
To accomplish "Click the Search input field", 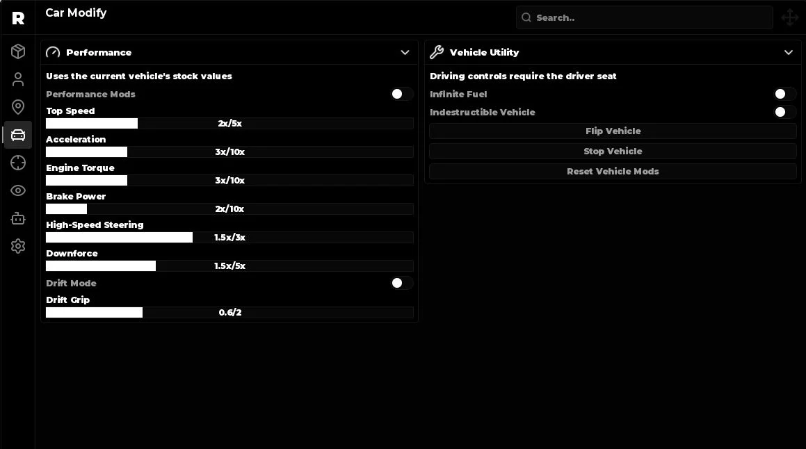I will [644, 17].
